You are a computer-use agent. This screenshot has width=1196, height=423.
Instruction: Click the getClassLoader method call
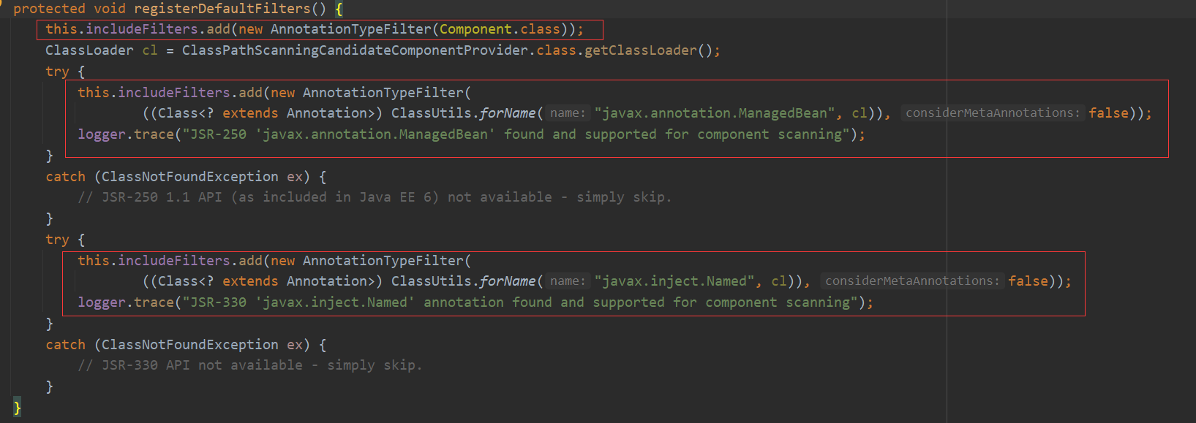[641, 50]
